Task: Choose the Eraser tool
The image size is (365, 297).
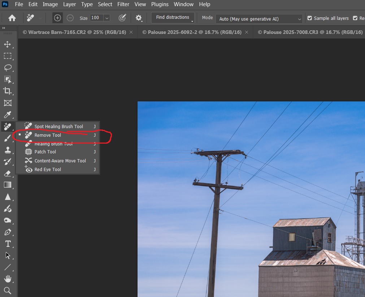Action: tap(7, 174)
